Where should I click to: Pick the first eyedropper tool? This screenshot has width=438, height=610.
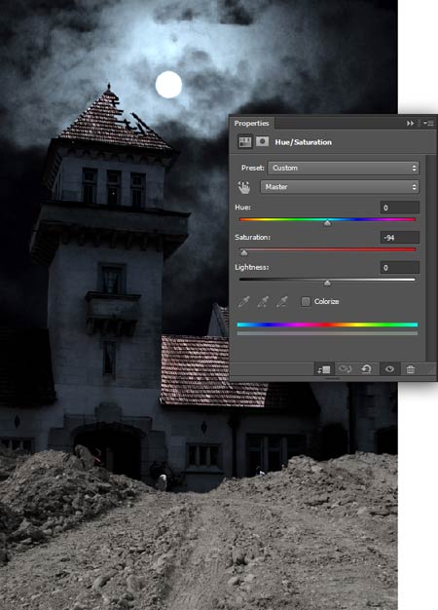[243, 301]
